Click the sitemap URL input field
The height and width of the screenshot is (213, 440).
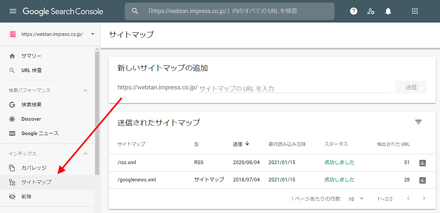(x=293, y=88)
